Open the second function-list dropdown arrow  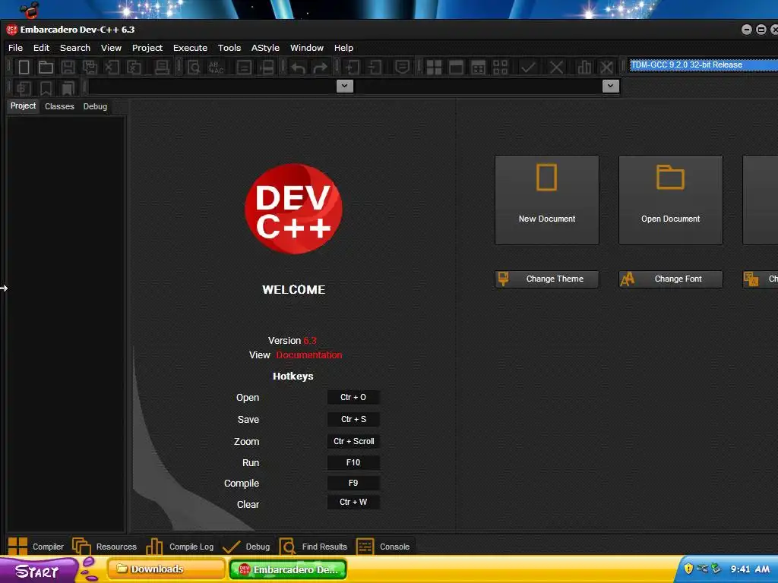(x=610, y=86)
